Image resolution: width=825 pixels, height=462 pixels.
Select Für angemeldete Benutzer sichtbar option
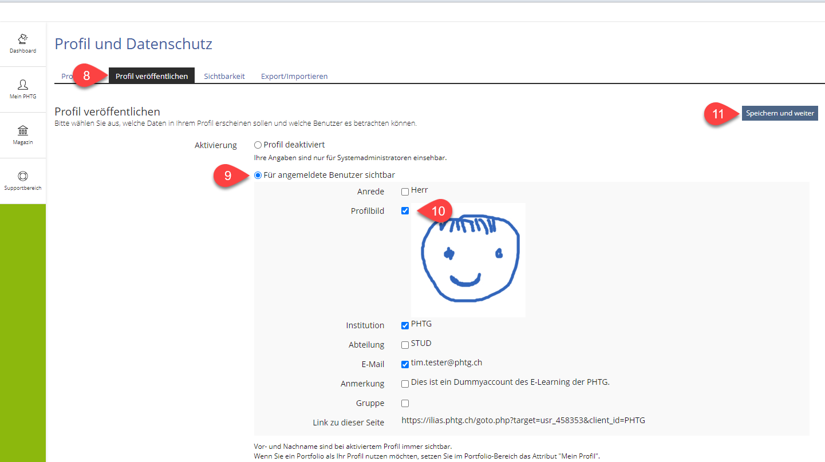258,175
